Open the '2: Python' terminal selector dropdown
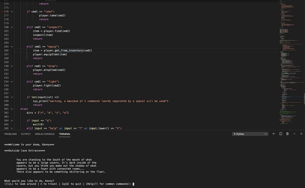Screen dimensions: 305x188 [x=250, y=133]
